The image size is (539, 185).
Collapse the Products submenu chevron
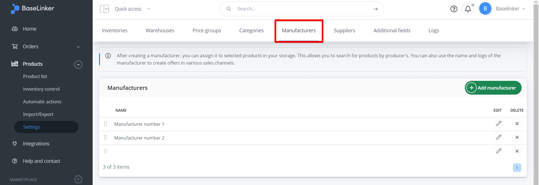(78, 65)
